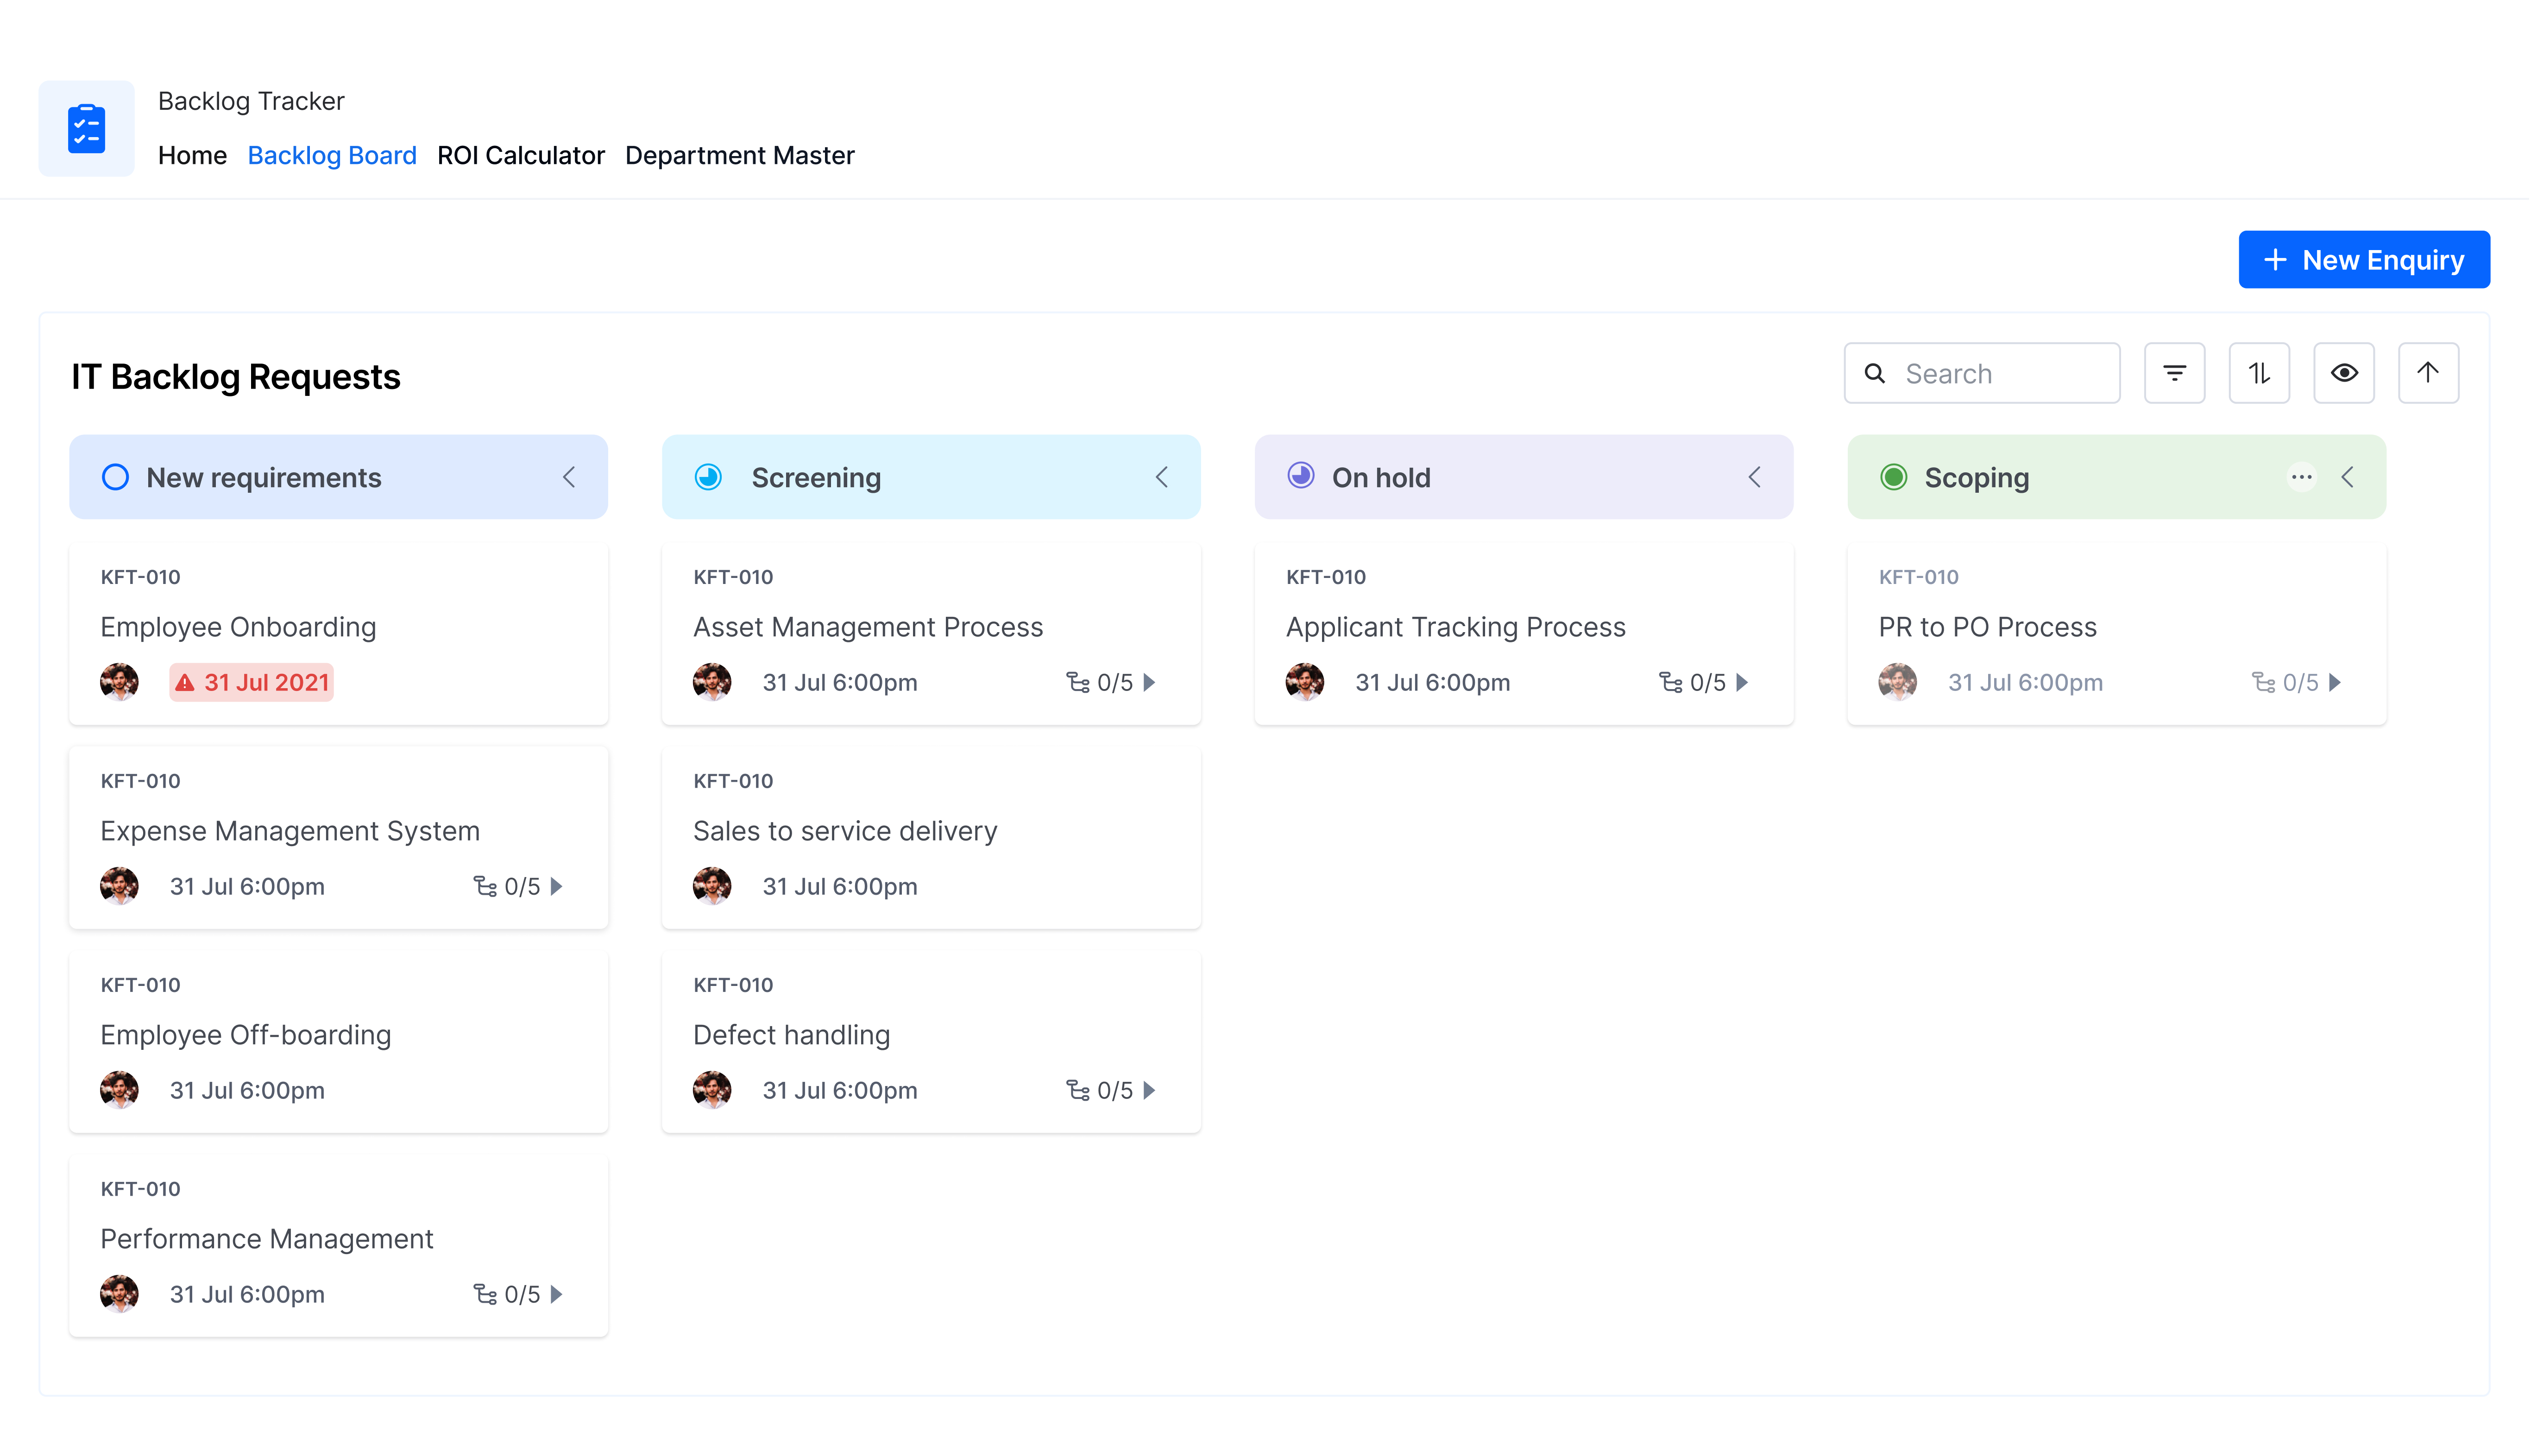Image resolution: width=2531 pixels, height=1456 pixels.
Task: Click the sort icon beside the filter
Action: point(2259,372)
